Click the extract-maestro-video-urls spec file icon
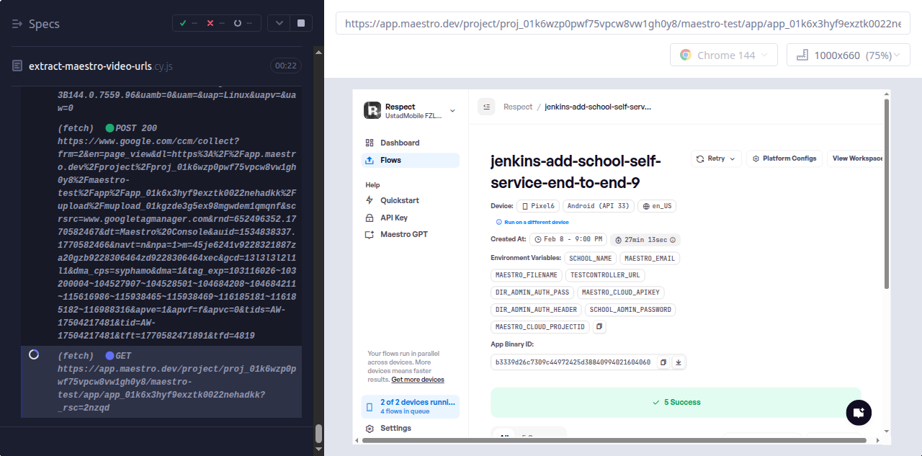Screen dimensions: 922x456 click(x=17, y=66)
